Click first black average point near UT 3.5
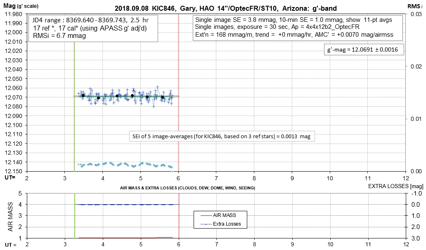The width and height of the screenshot is (426, 250). (x=83, y=96)
